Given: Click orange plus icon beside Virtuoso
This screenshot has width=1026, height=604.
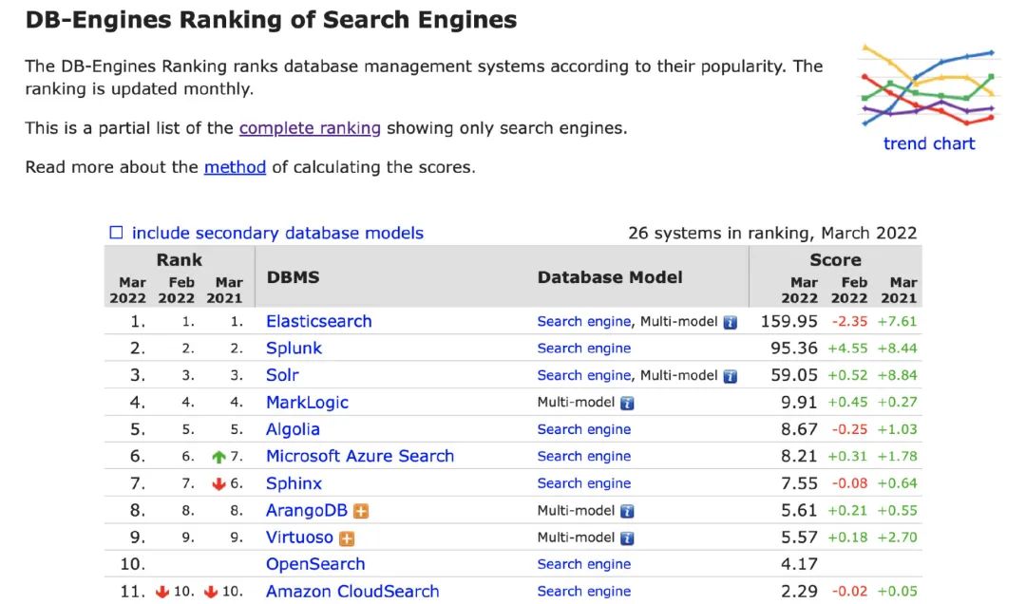Looking at the screenshot, I should [x=347, y=538].
